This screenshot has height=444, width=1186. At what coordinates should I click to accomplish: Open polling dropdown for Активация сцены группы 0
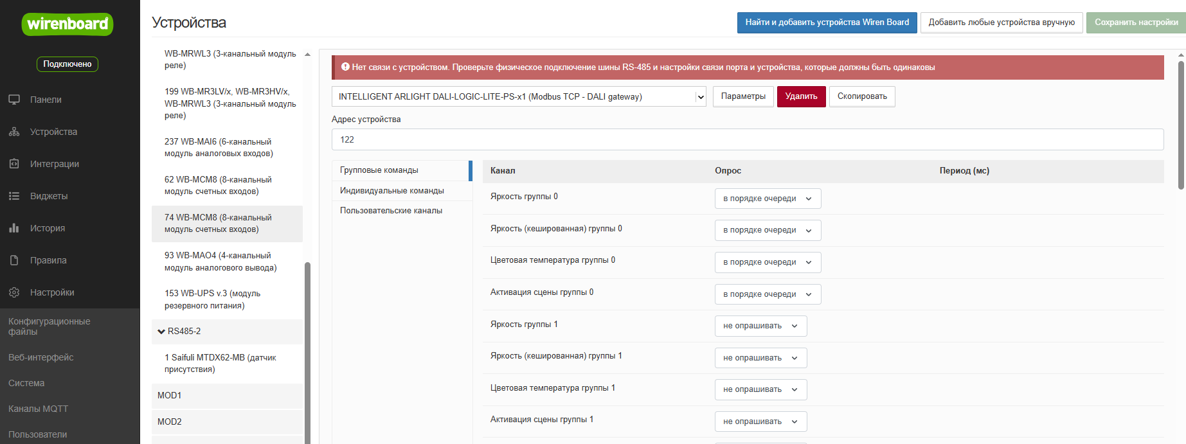pyautogui.click(x=768, y=294)
